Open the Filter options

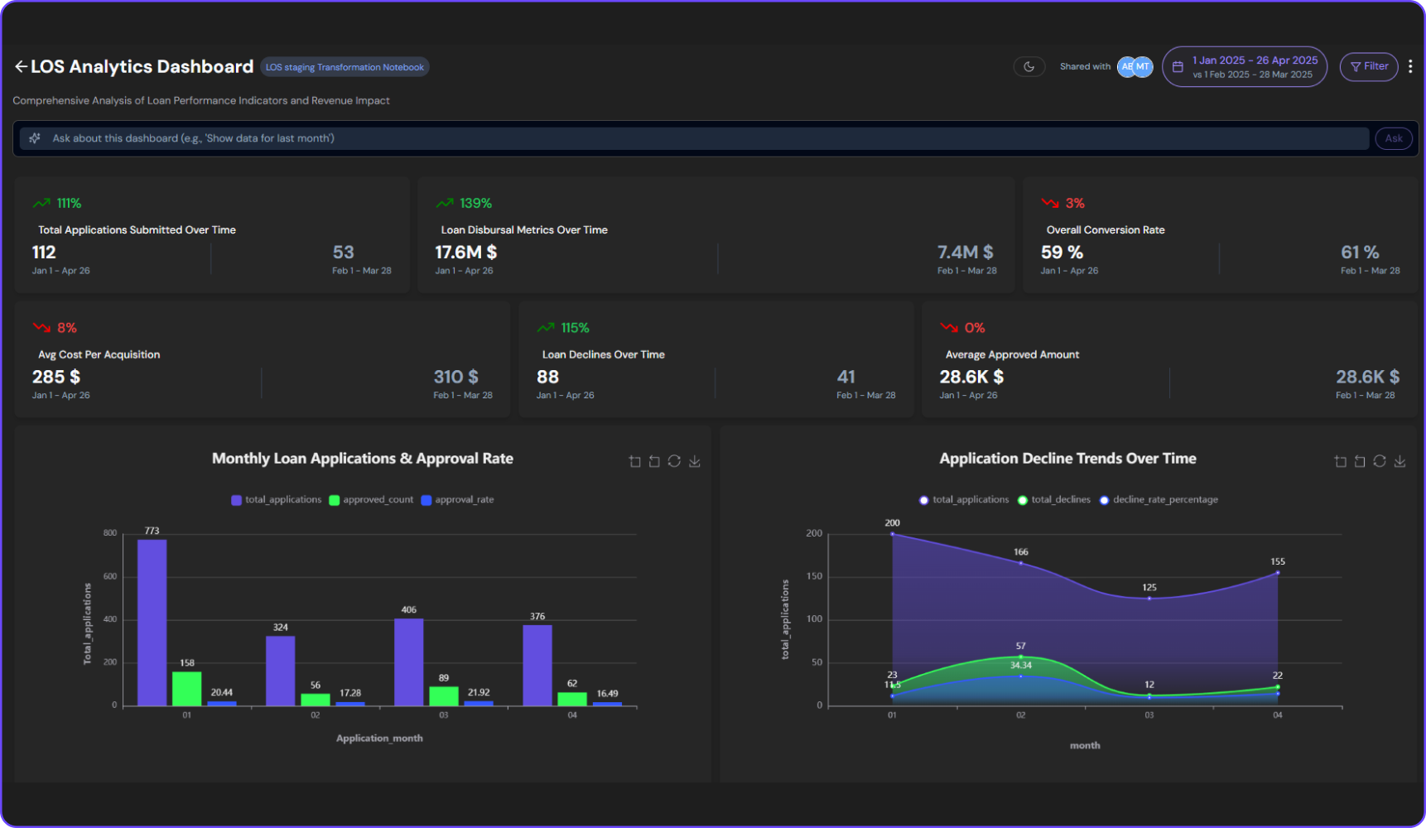(1369, 67)
